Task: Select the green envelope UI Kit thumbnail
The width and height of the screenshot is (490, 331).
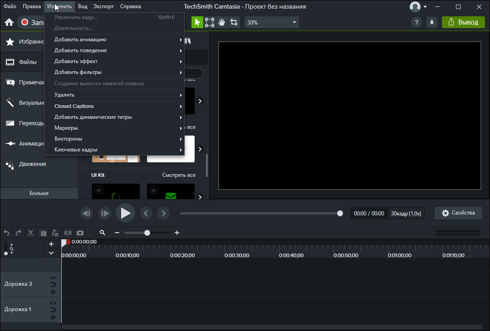Action: pyautogui.click(x=171, y=191)
